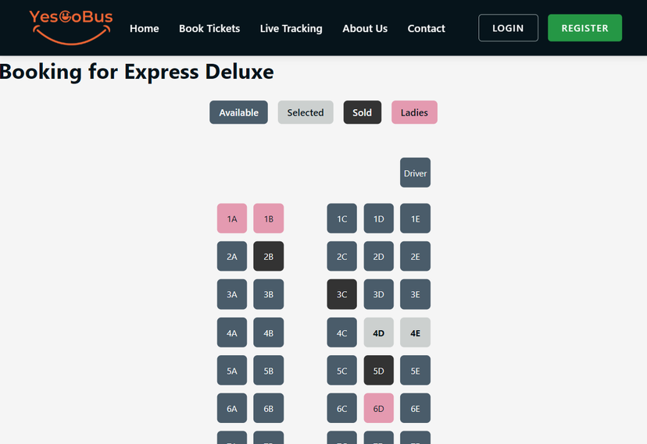Select seat 4B
Screen dimensions: 647x444
[x=269, y=332]
